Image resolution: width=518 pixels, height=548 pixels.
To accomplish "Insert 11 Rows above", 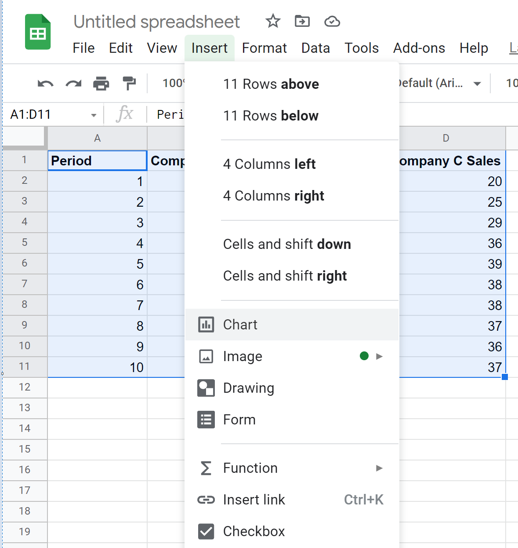I will coord(271,84).
